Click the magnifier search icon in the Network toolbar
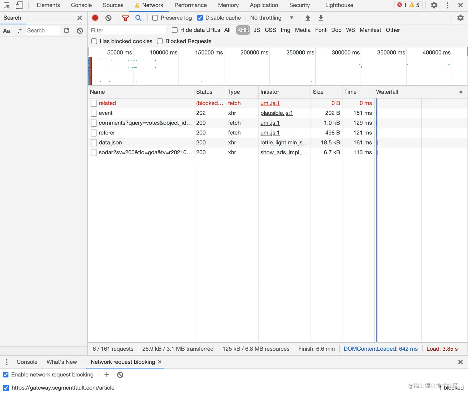The height and width of the screenshot is (399, 468). click(138, 18)
